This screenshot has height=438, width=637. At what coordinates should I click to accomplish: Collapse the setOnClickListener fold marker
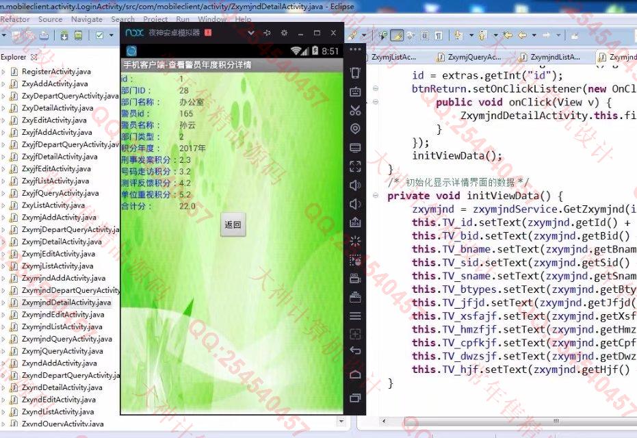(376, 88)
